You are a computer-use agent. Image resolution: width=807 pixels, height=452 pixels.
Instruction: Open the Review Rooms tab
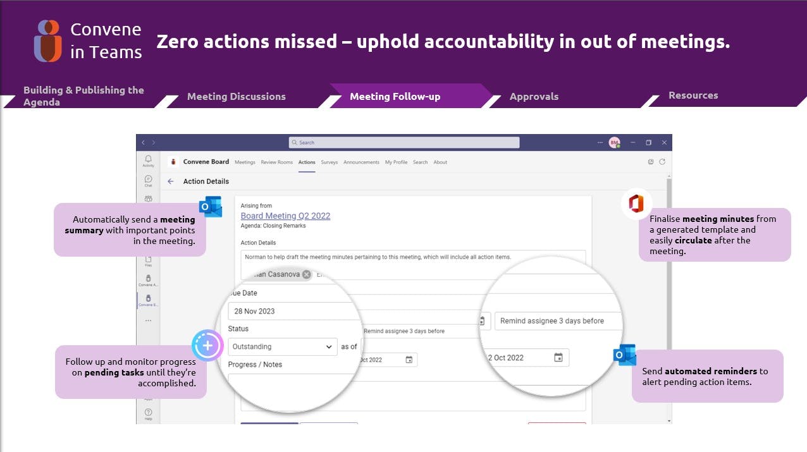[276, 162]
